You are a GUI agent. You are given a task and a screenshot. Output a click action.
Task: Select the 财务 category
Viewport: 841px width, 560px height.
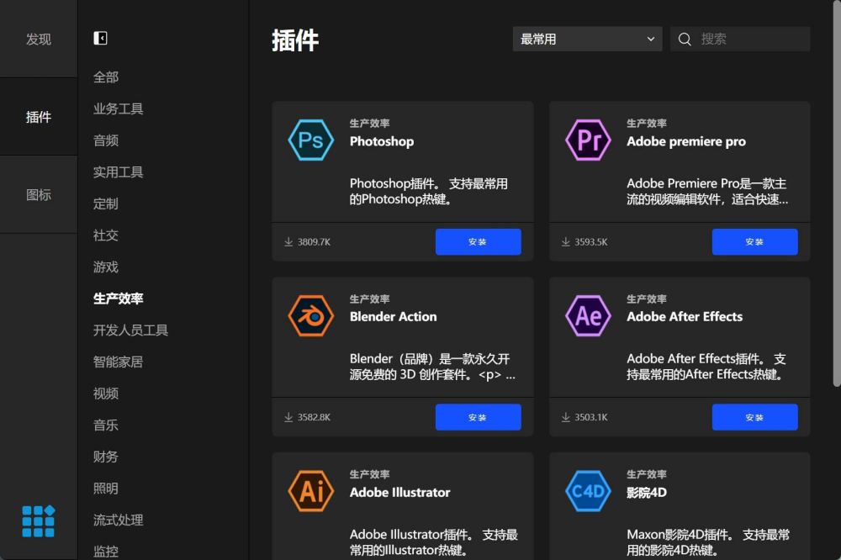click(x=106, y=457)
